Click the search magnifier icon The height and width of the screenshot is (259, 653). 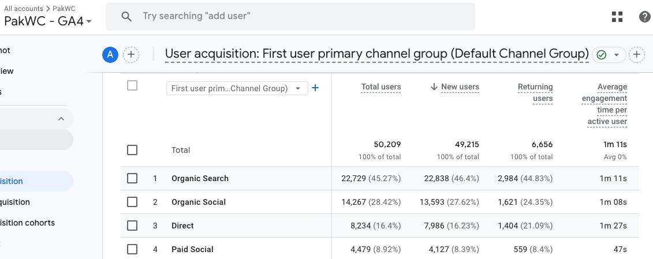(126, 16)
